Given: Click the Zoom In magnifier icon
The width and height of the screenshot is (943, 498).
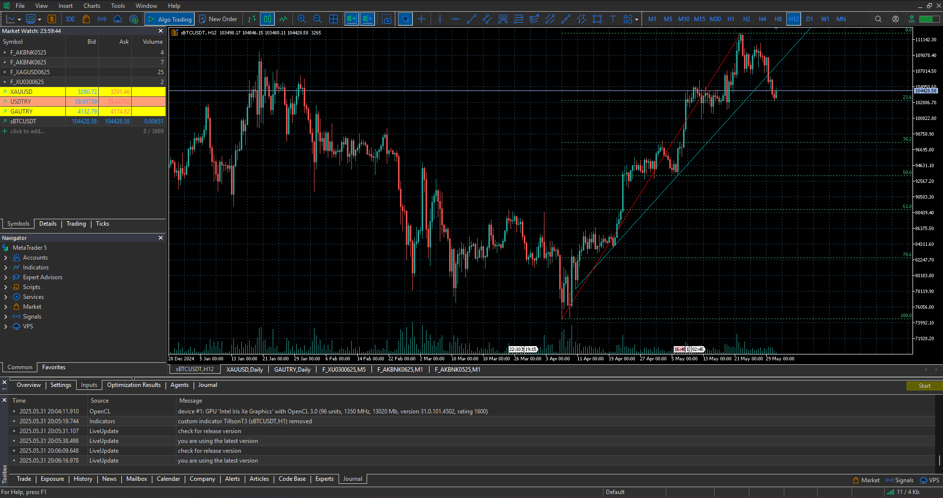Looking at the screenshot, I should click(302, 19).
